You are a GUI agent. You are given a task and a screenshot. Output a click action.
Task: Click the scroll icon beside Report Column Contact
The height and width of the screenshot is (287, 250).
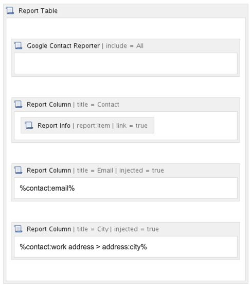click(18, 104)
